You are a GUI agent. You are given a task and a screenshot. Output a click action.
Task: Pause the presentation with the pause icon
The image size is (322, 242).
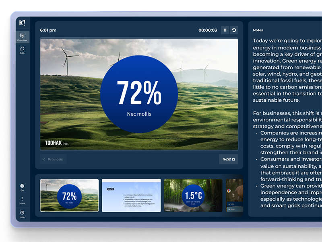pyautogui.click(x=225, y=30)
